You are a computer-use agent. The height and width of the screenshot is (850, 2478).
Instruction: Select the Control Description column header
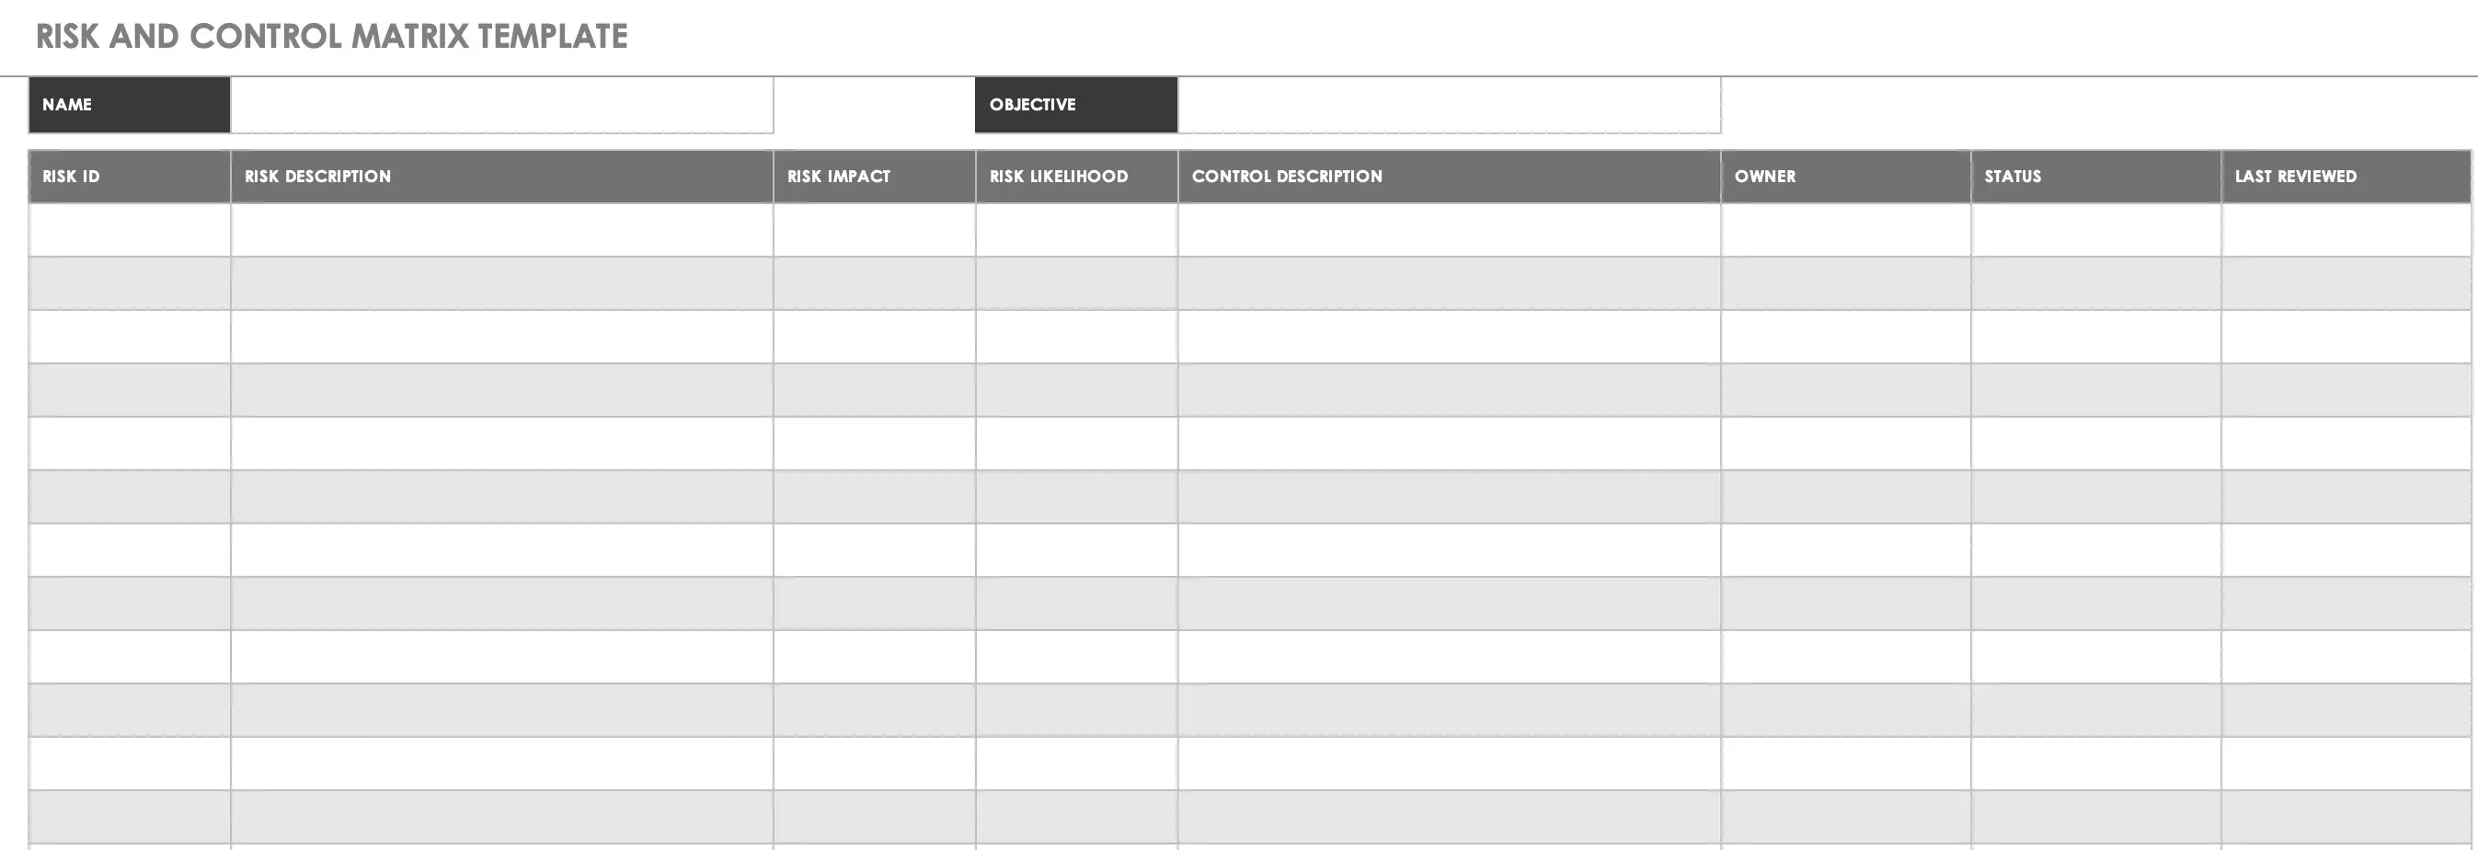tap(1449, 177)
